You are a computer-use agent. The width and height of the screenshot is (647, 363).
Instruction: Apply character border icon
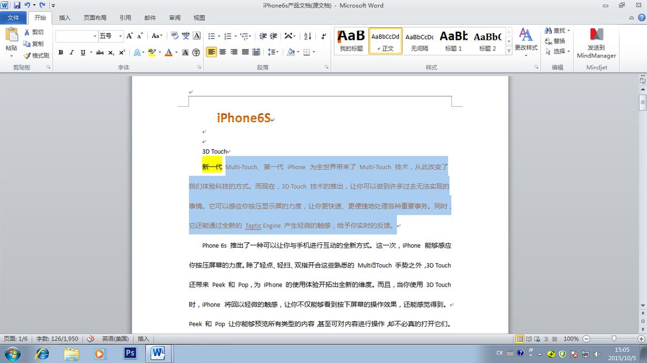[196, 36]
